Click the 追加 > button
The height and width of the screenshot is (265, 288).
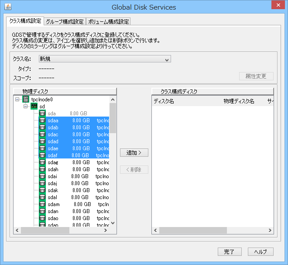134,152
